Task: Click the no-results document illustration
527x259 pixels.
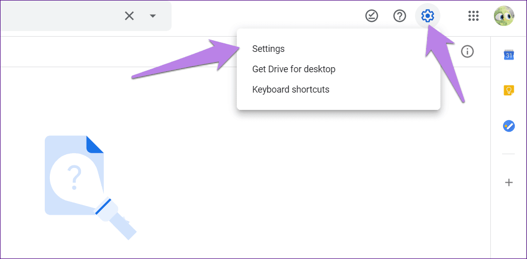Action: point(91,187)
